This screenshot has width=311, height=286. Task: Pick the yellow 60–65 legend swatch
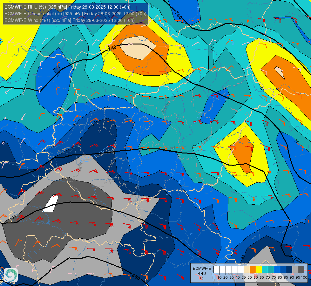coord(259,269)
